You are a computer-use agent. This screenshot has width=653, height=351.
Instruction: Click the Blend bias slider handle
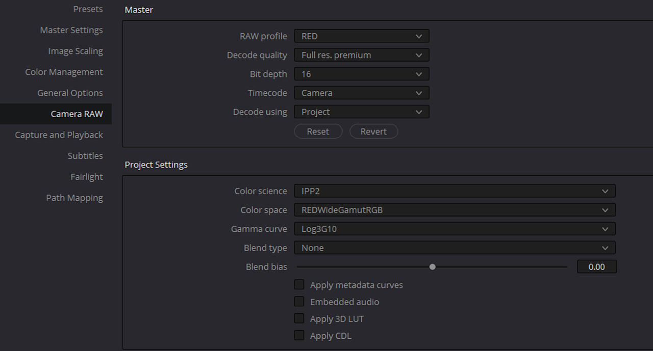(433, 266)
